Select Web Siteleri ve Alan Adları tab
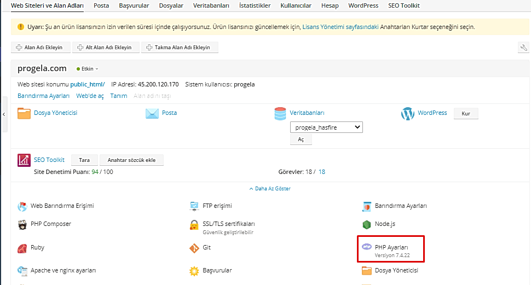Viewport: 531px width, 285px height. [x=48, y=5]
